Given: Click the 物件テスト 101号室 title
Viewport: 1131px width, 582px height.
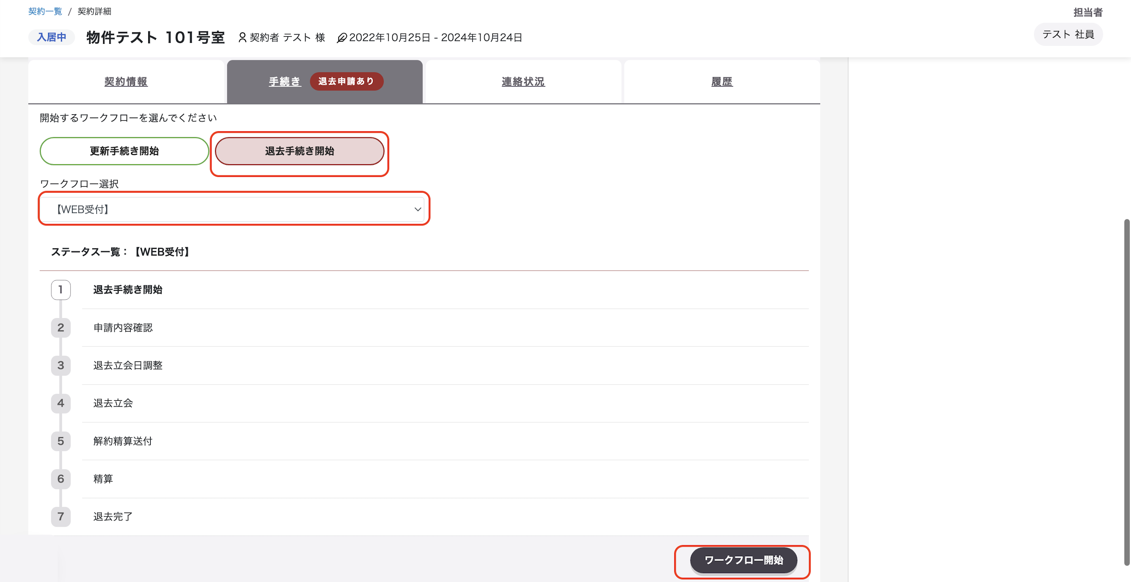Looking at the screenshot, I should (x=155, y=37).
